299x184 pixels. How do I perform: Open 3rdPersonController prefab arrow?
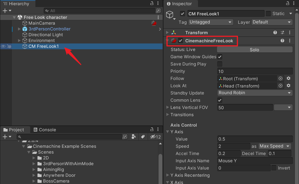160,29
